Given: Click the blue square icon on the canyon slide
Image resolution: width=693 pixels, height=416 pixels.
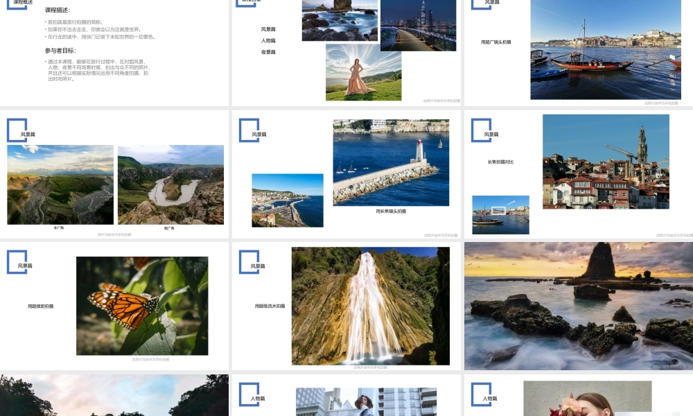Looking at the screenshot, I should pyautogui.click(x=17, y=130).
